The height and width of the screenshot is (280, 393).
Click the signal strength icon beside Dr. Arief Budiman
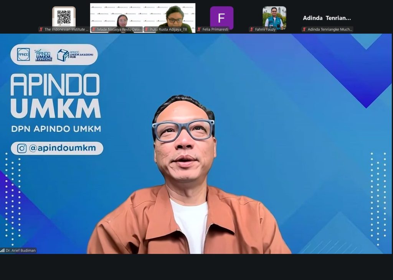point(2,251)
